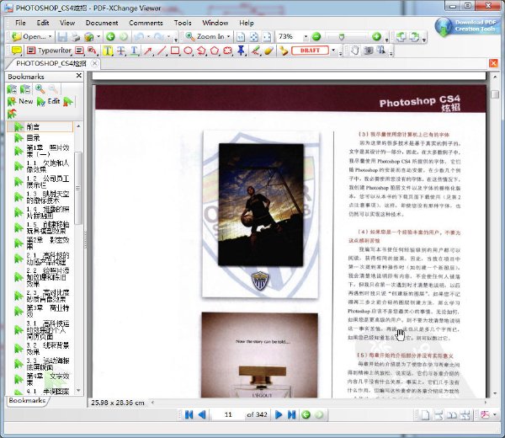
Task: Open the 73% zoom level dropdown
Action: click(x=306, y=37)
